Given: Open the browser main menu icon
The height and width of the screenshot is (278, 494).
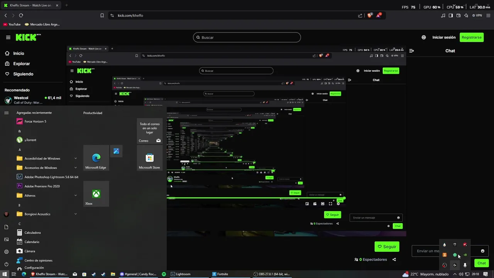Looking at the screenshot, I should coord(489,15).
